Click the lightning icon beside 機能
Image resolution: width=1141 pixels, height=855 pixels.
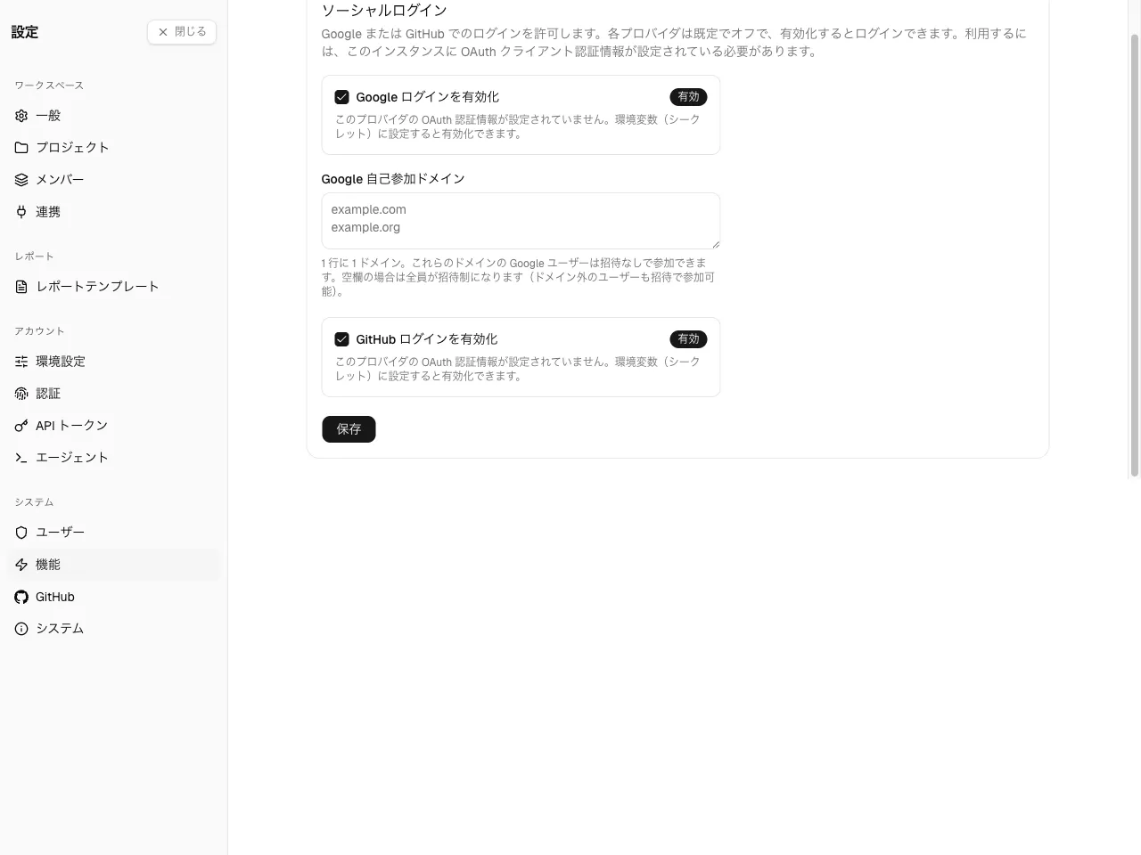pos(21,565)
